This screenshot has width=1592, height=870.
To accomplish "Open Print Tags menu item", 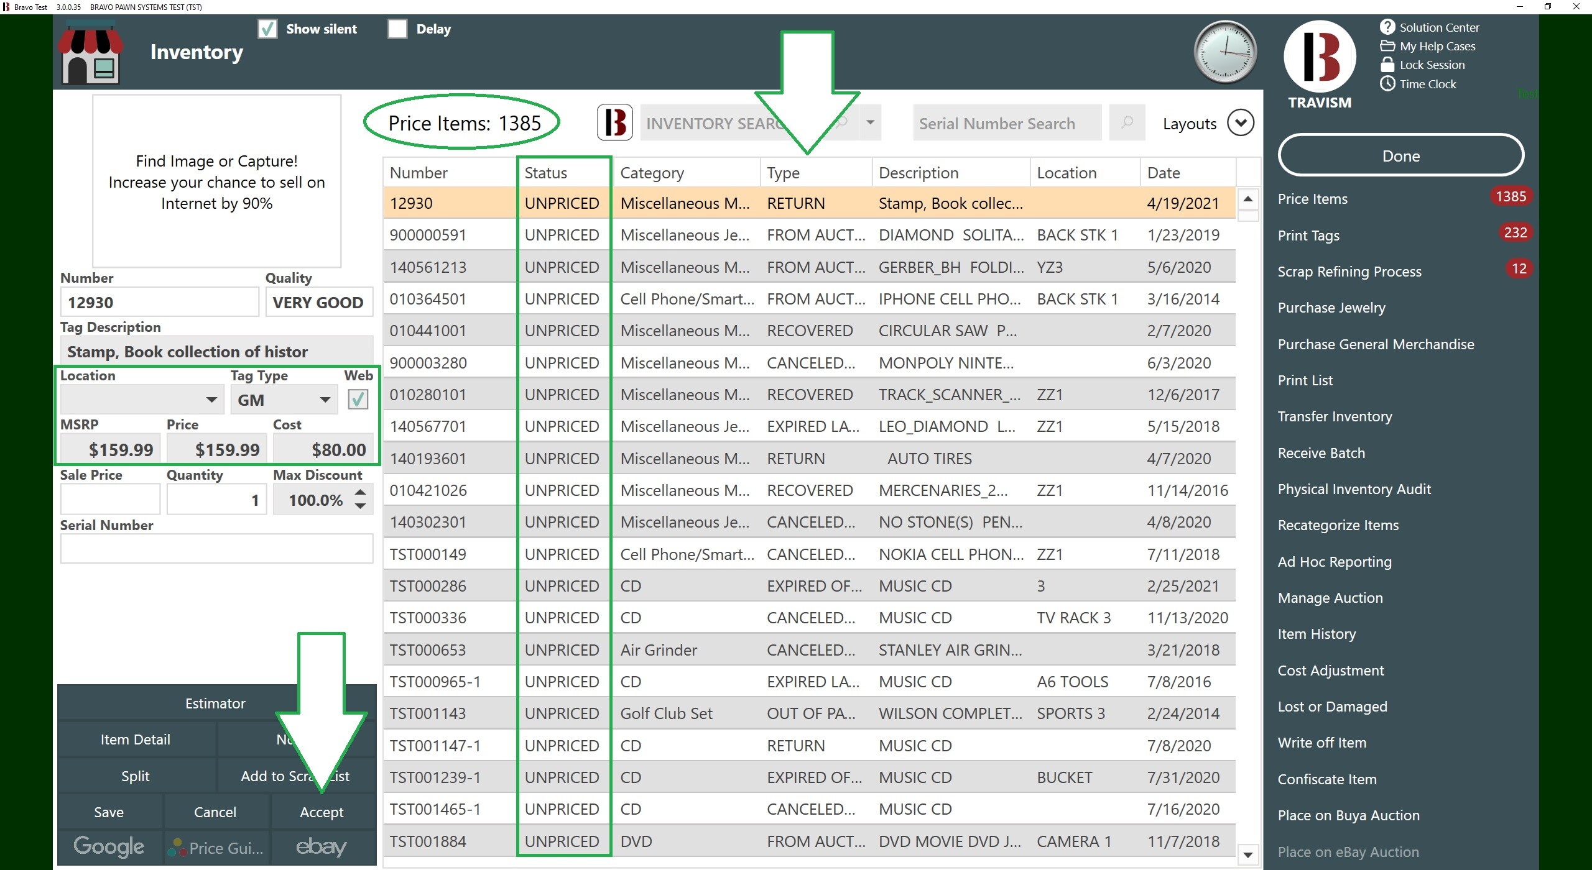I will point(1308,236).
